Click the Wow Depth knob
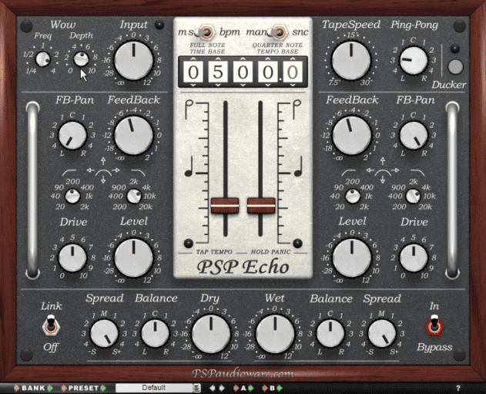The image size is (486, 394). (81, 59)
